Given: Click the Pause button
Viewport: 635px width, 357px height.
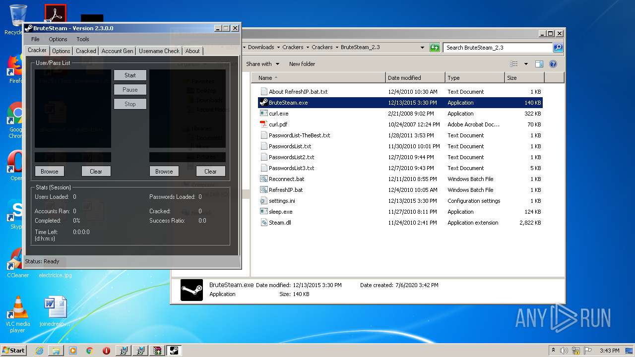Looking at the screenshot, I should (x=130, y=90).
